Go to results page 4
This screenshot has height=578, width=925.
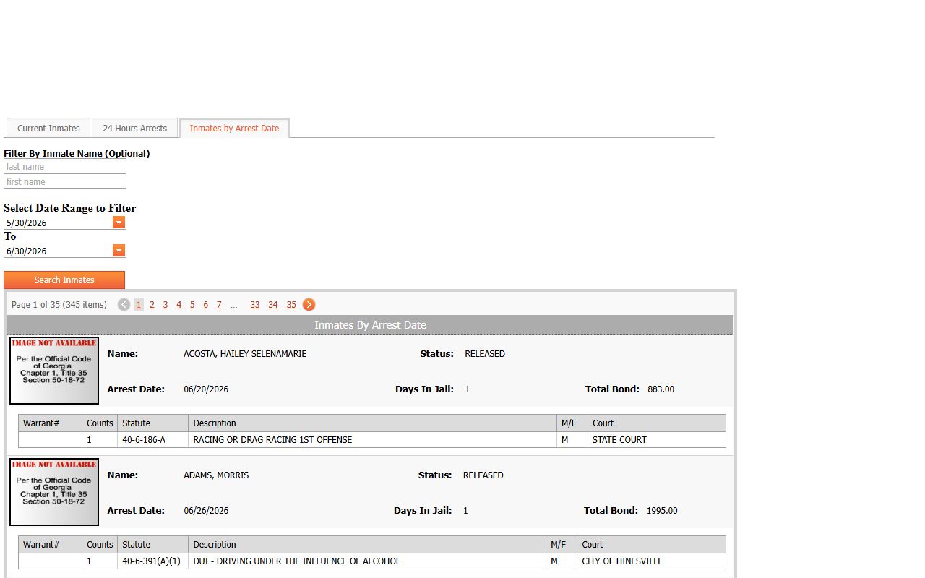tap(178, 305)
